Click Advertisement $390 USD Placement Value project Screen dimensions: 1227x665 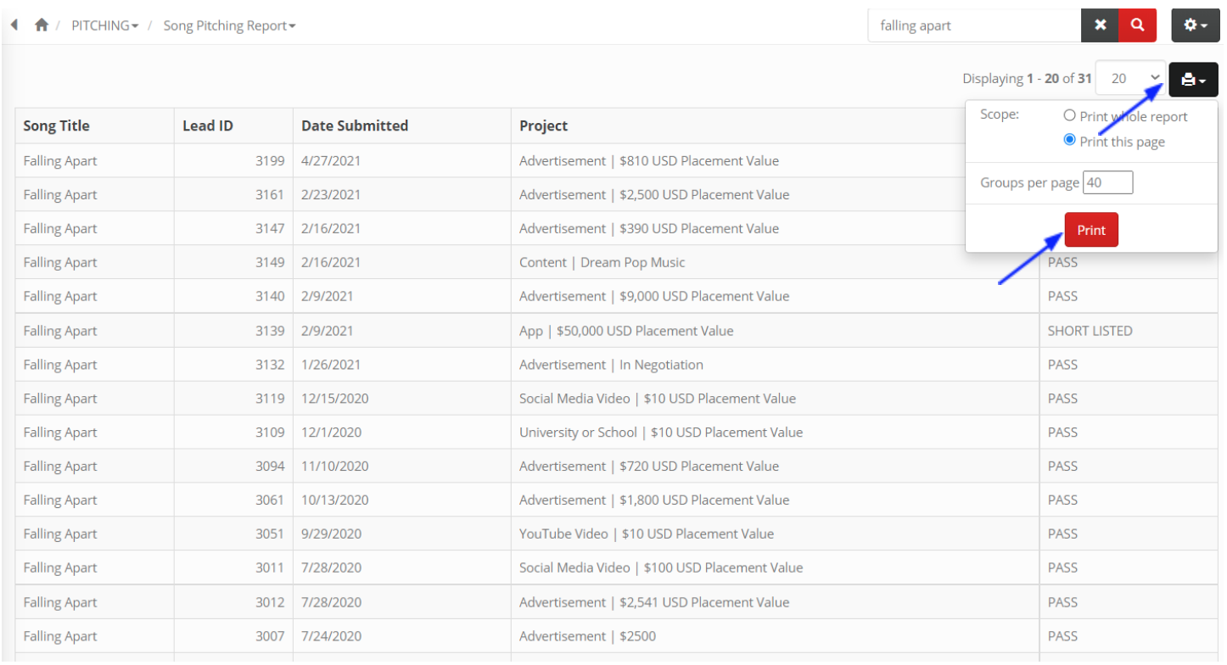click(649, 228)
